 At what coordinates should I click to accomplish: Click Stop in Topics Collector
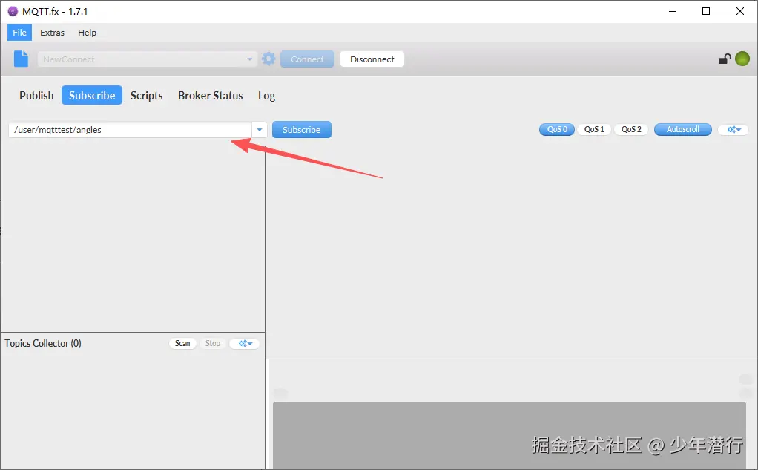click(x=213, y=343)
